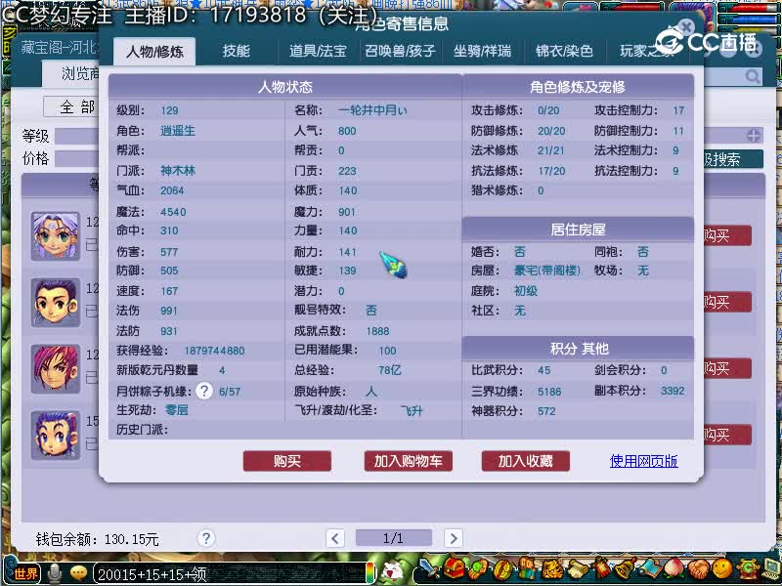Click the experience value 1879744880
The image size is (782, 586).
(214, 351)
